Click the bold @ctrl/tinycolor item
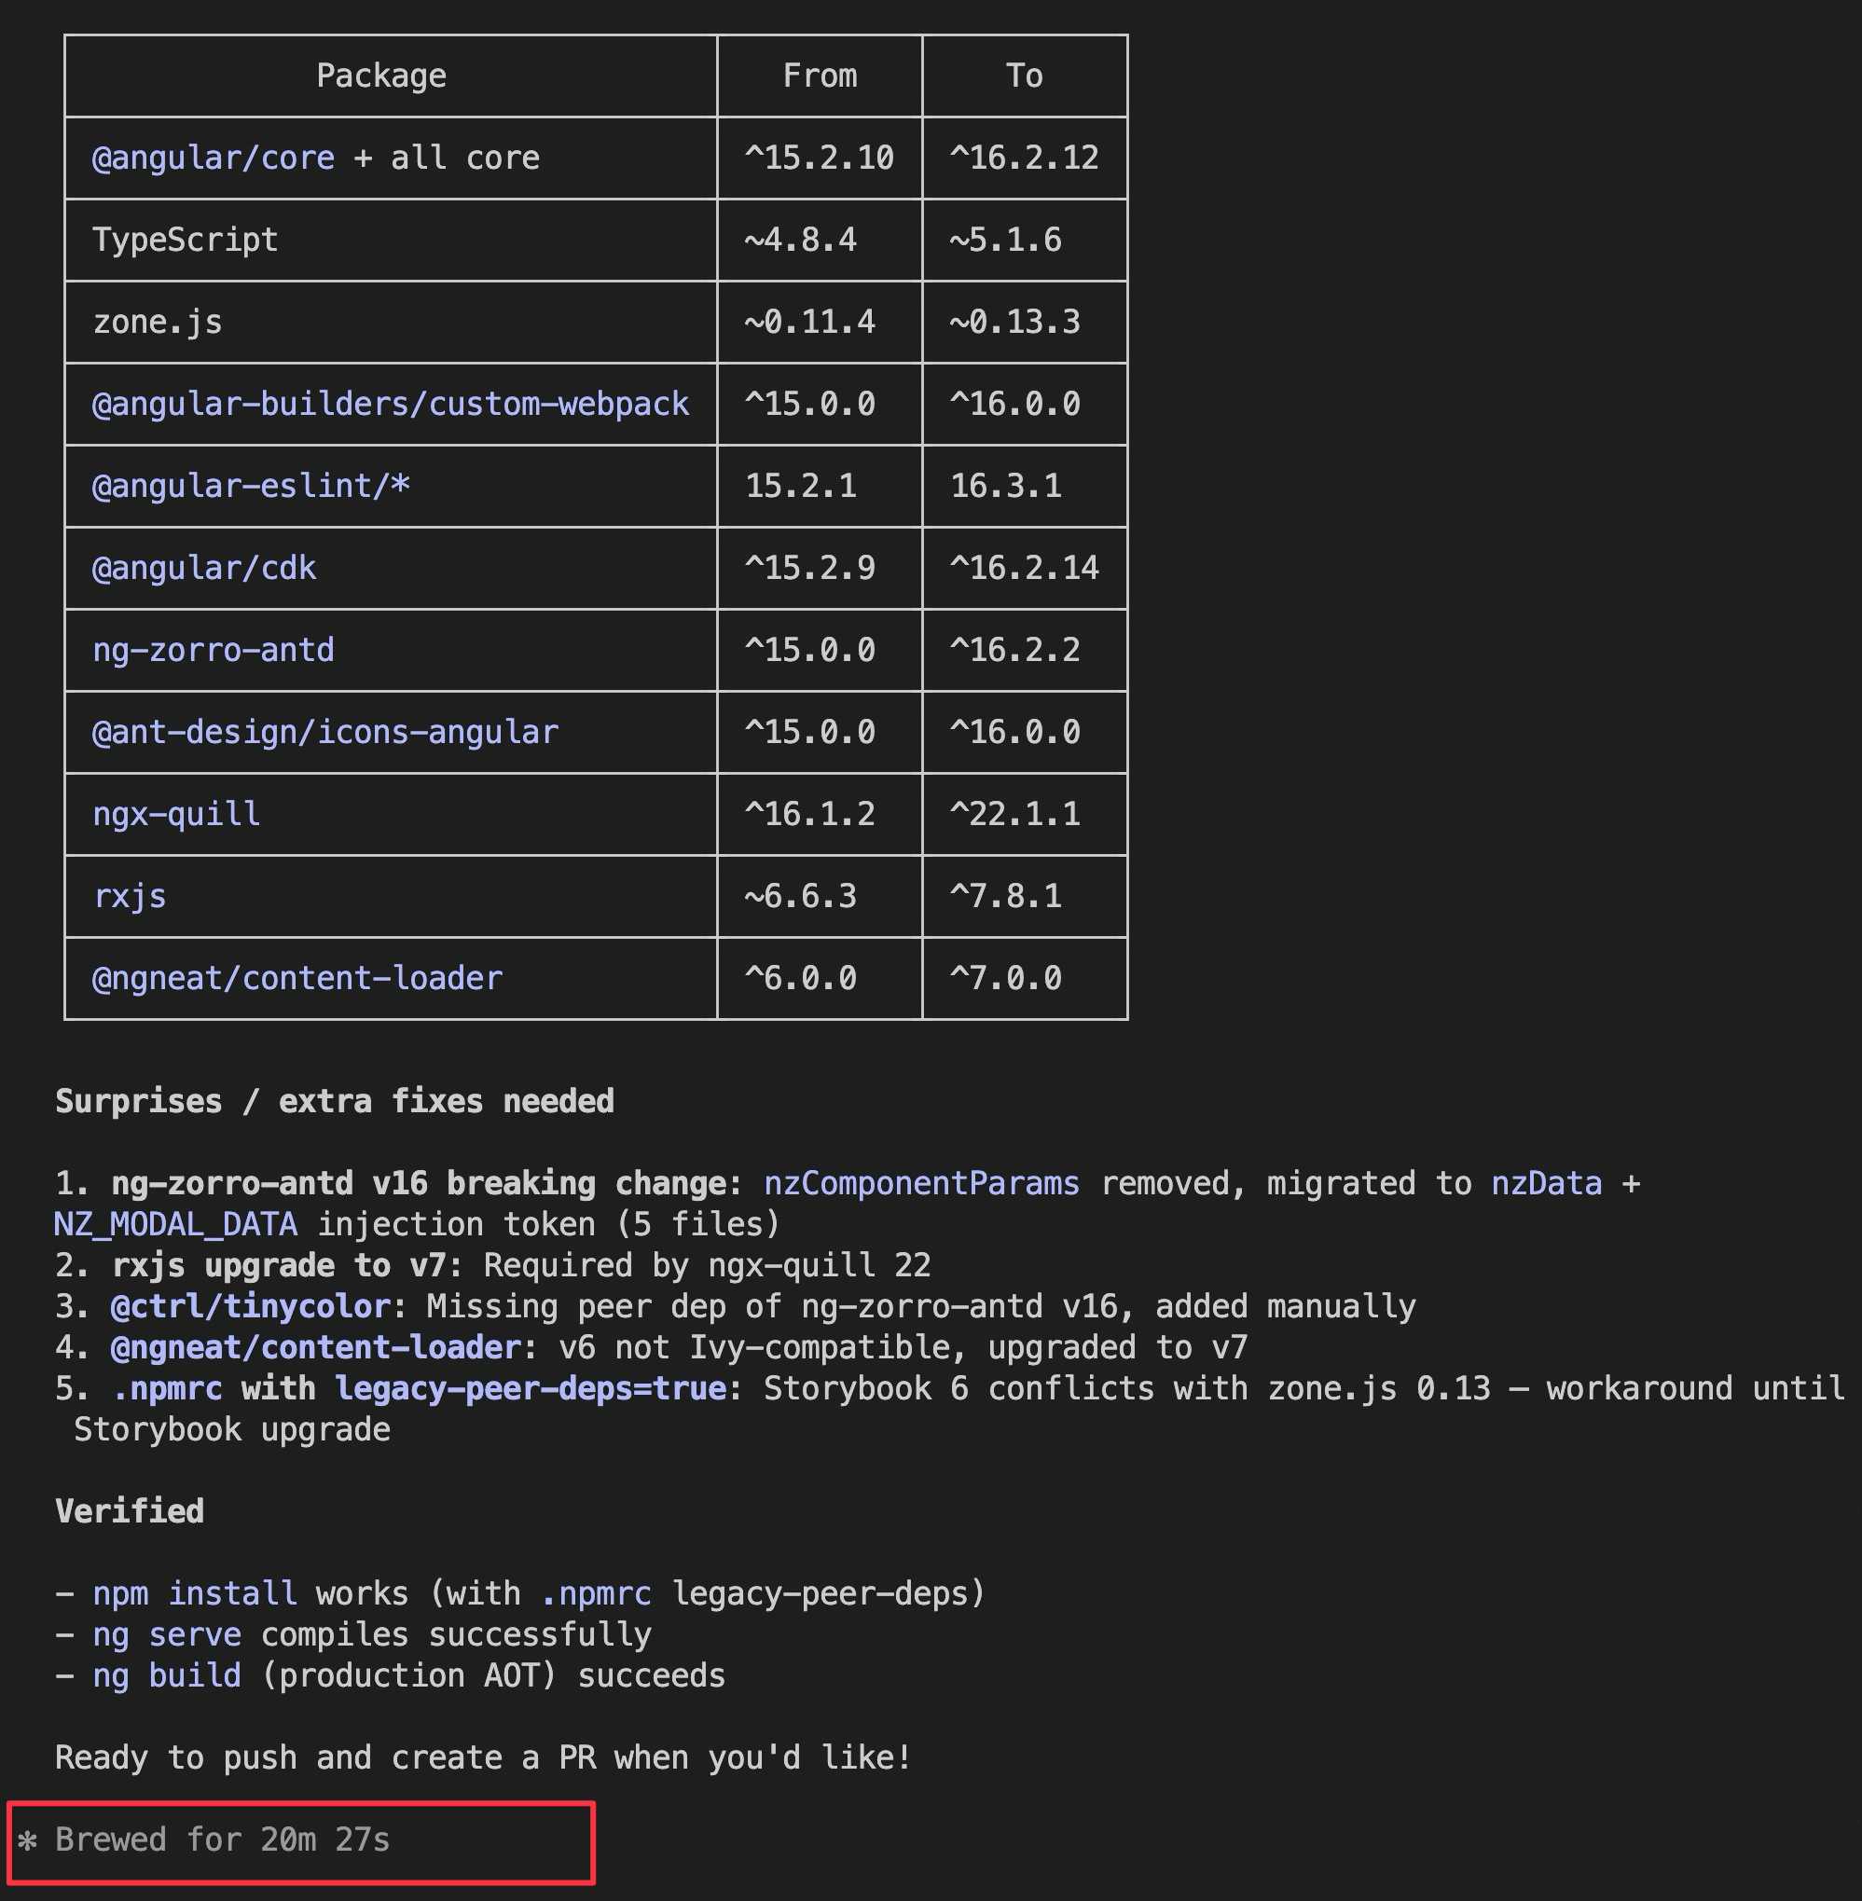Viewport: 1862px width, 1901px height. (x=251, y=1306)
